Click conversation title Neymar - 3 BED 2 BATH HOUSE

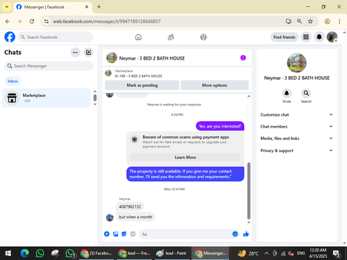(x=152, y=58)
